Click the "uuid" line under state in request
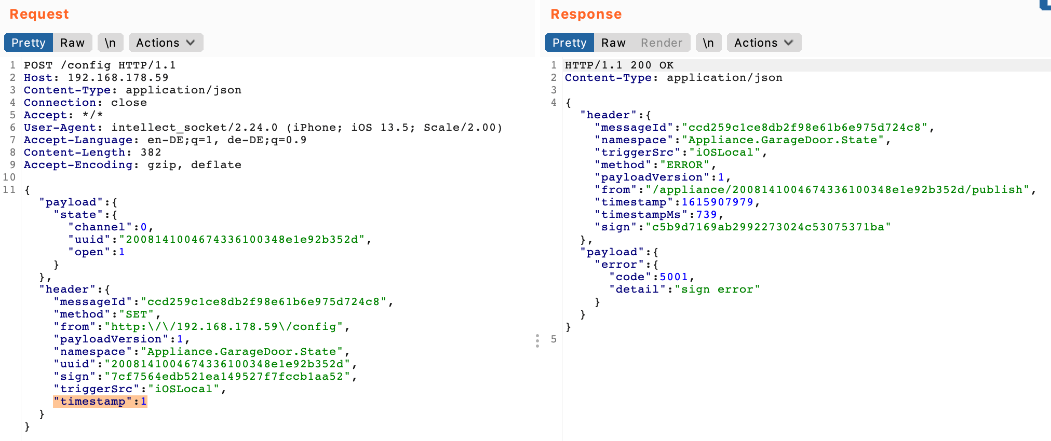Screen dimensions: 1051x441 point(220,240)
